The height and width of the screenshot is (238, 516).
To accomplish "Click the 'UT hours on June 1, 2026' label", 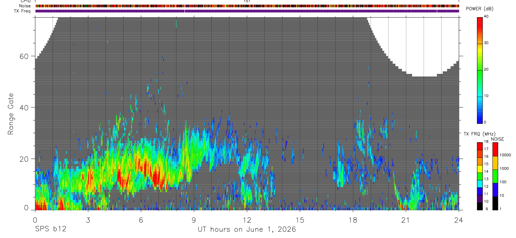I will pyautogui.click(x=247, y=229).
